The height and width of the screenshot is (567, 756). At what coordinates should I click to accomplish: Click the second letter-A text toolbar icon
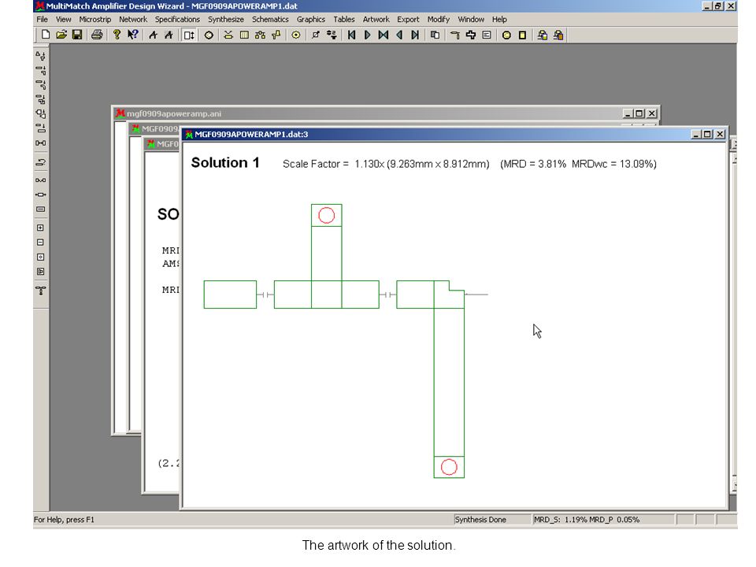pos(169,35)
